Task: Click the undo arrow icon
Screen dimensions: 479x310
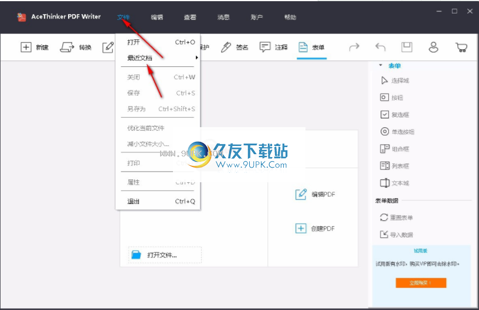Action: coord(381,47)
